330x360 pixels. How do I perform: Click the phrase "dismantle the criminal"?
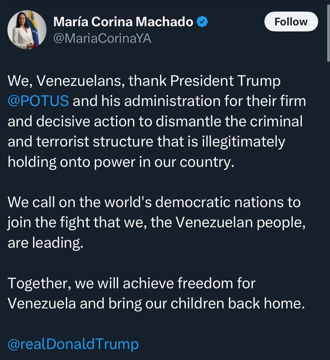pos(229,121)
